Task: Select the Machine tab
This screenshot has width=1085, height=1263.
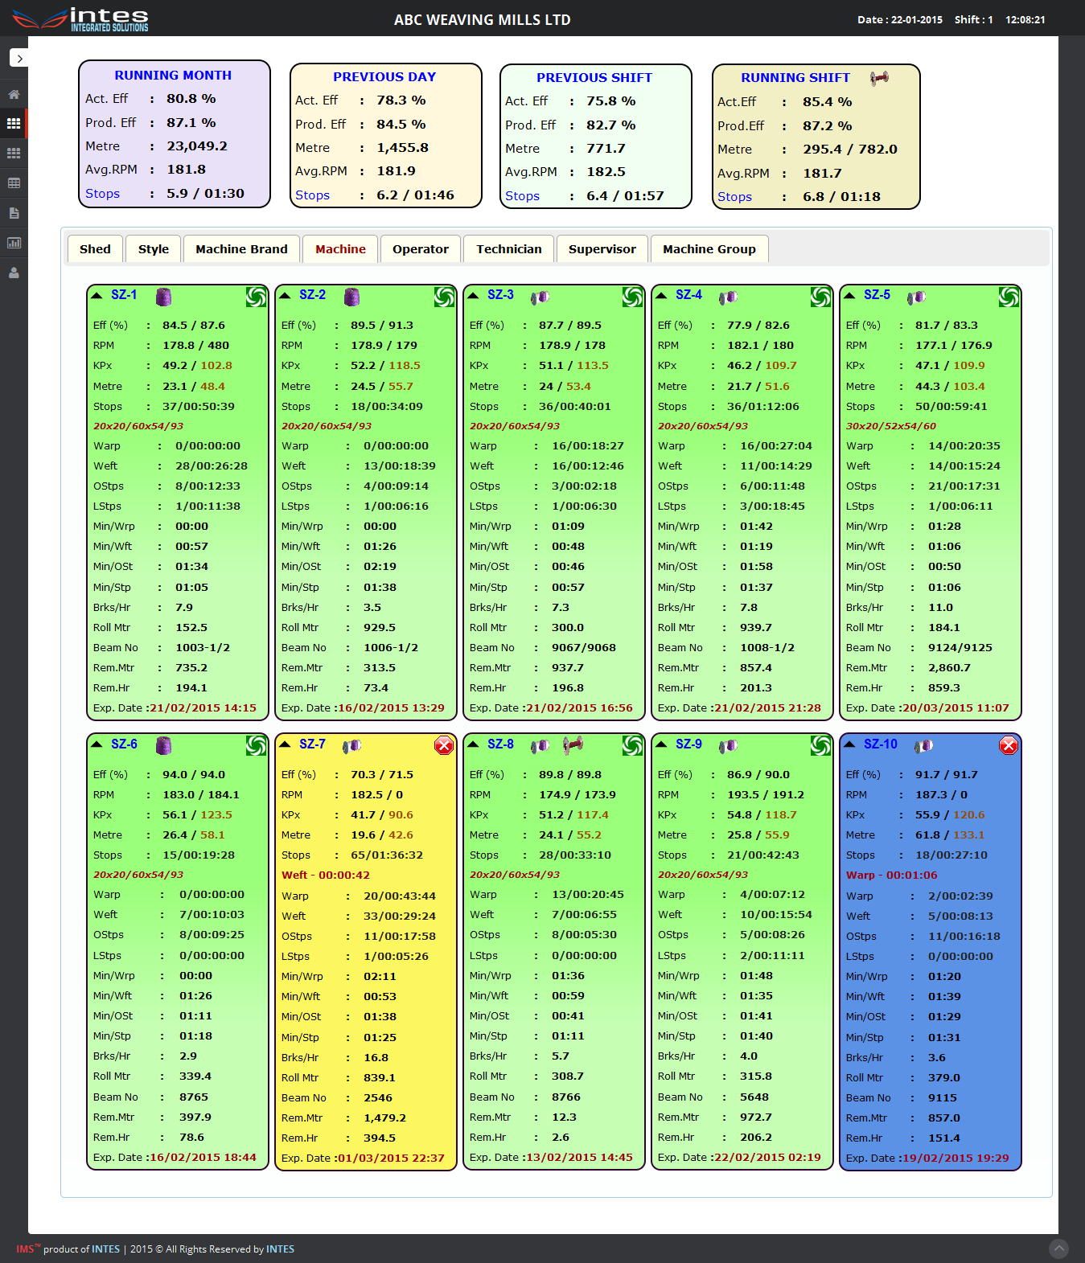Action: click(x=340, y=249)
